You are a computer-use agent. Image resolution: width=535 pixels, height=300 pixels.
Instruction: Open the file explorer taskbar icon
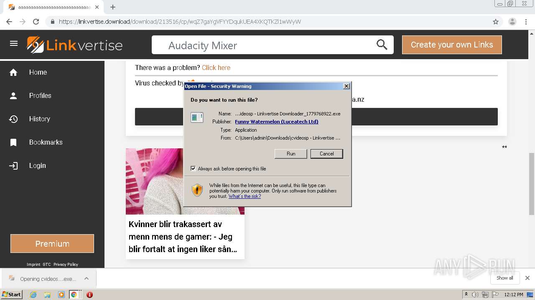point(47,295)
